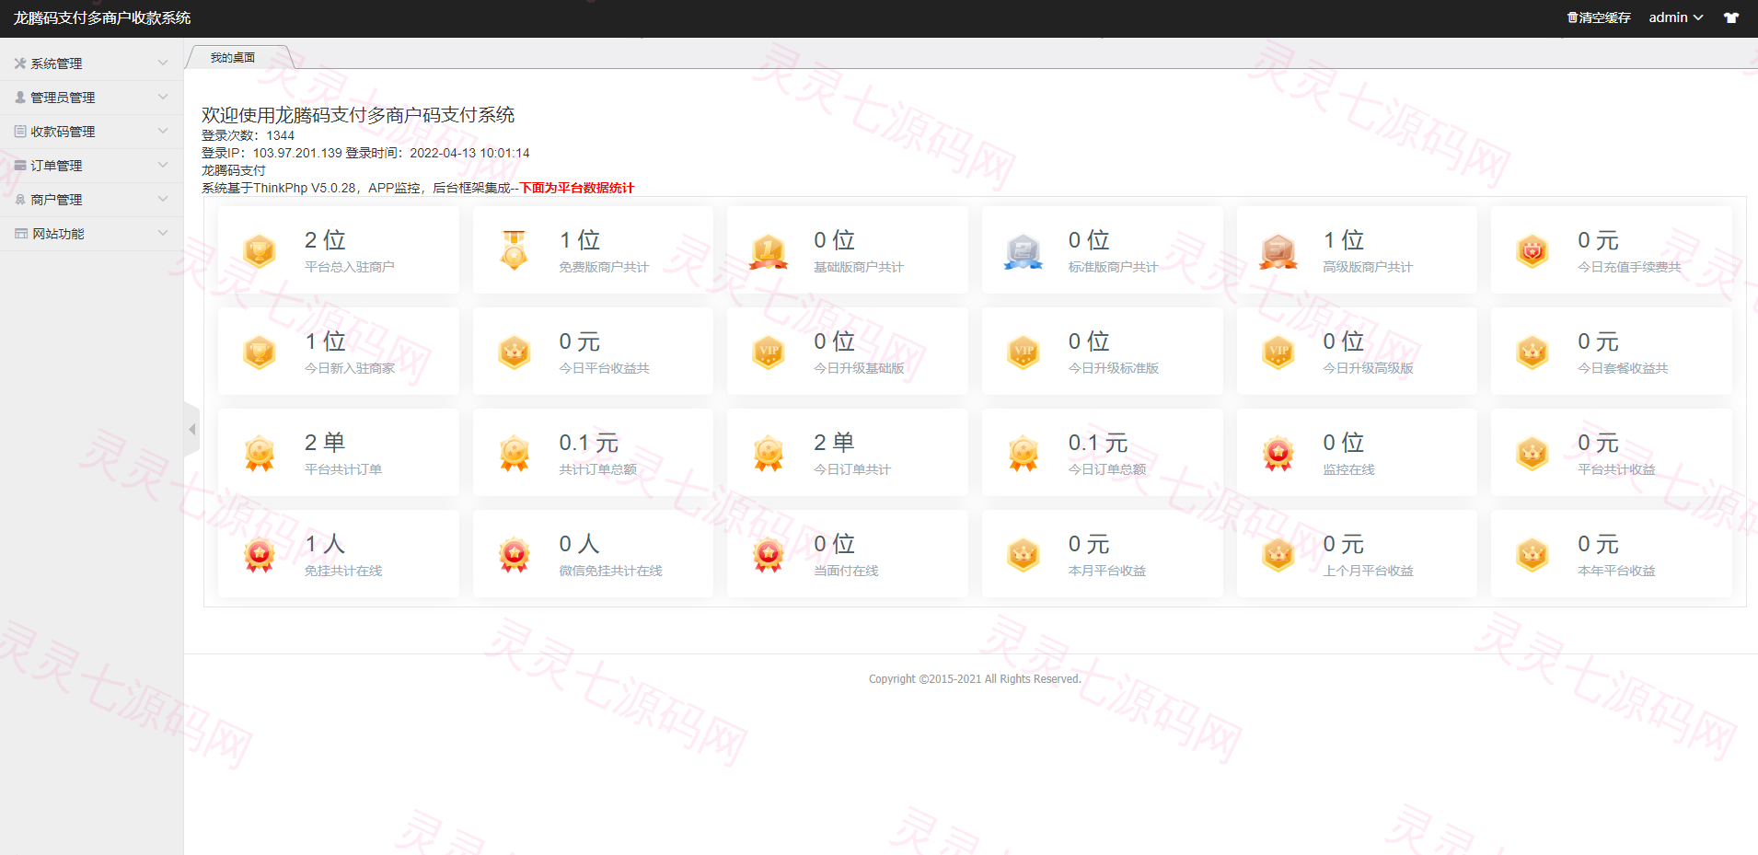Click the 本月平台收益 crown badge icon
Viewport: 1758px width, 855px height.
(x=1024, y=554)
